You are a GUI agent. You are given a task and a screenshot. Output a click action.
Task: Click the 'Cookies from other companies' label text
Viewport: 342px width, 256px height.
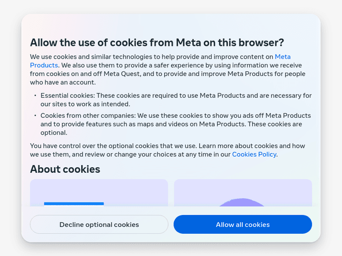(x=88, y=115)
